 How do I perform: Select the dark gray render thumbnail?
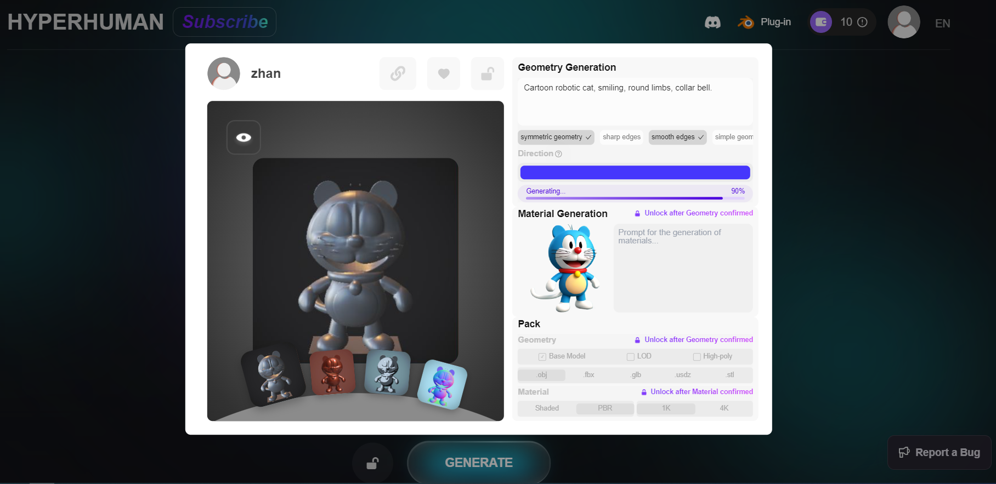click(x=273, y=375)
